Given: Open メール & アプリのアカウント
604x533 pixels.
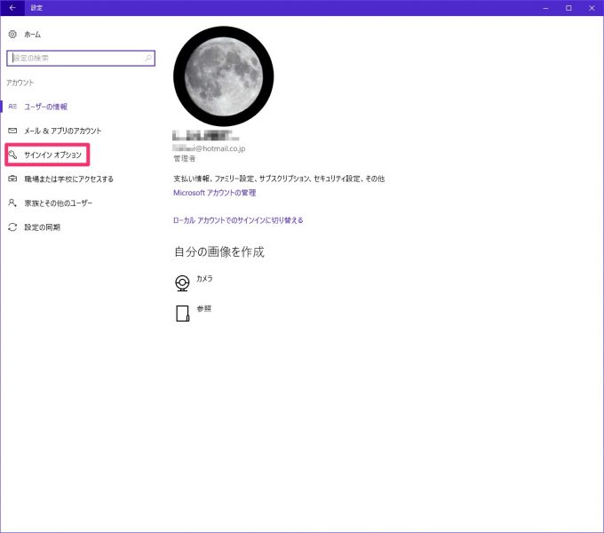Looking at the screenshot, I should (x=63, y=131).
